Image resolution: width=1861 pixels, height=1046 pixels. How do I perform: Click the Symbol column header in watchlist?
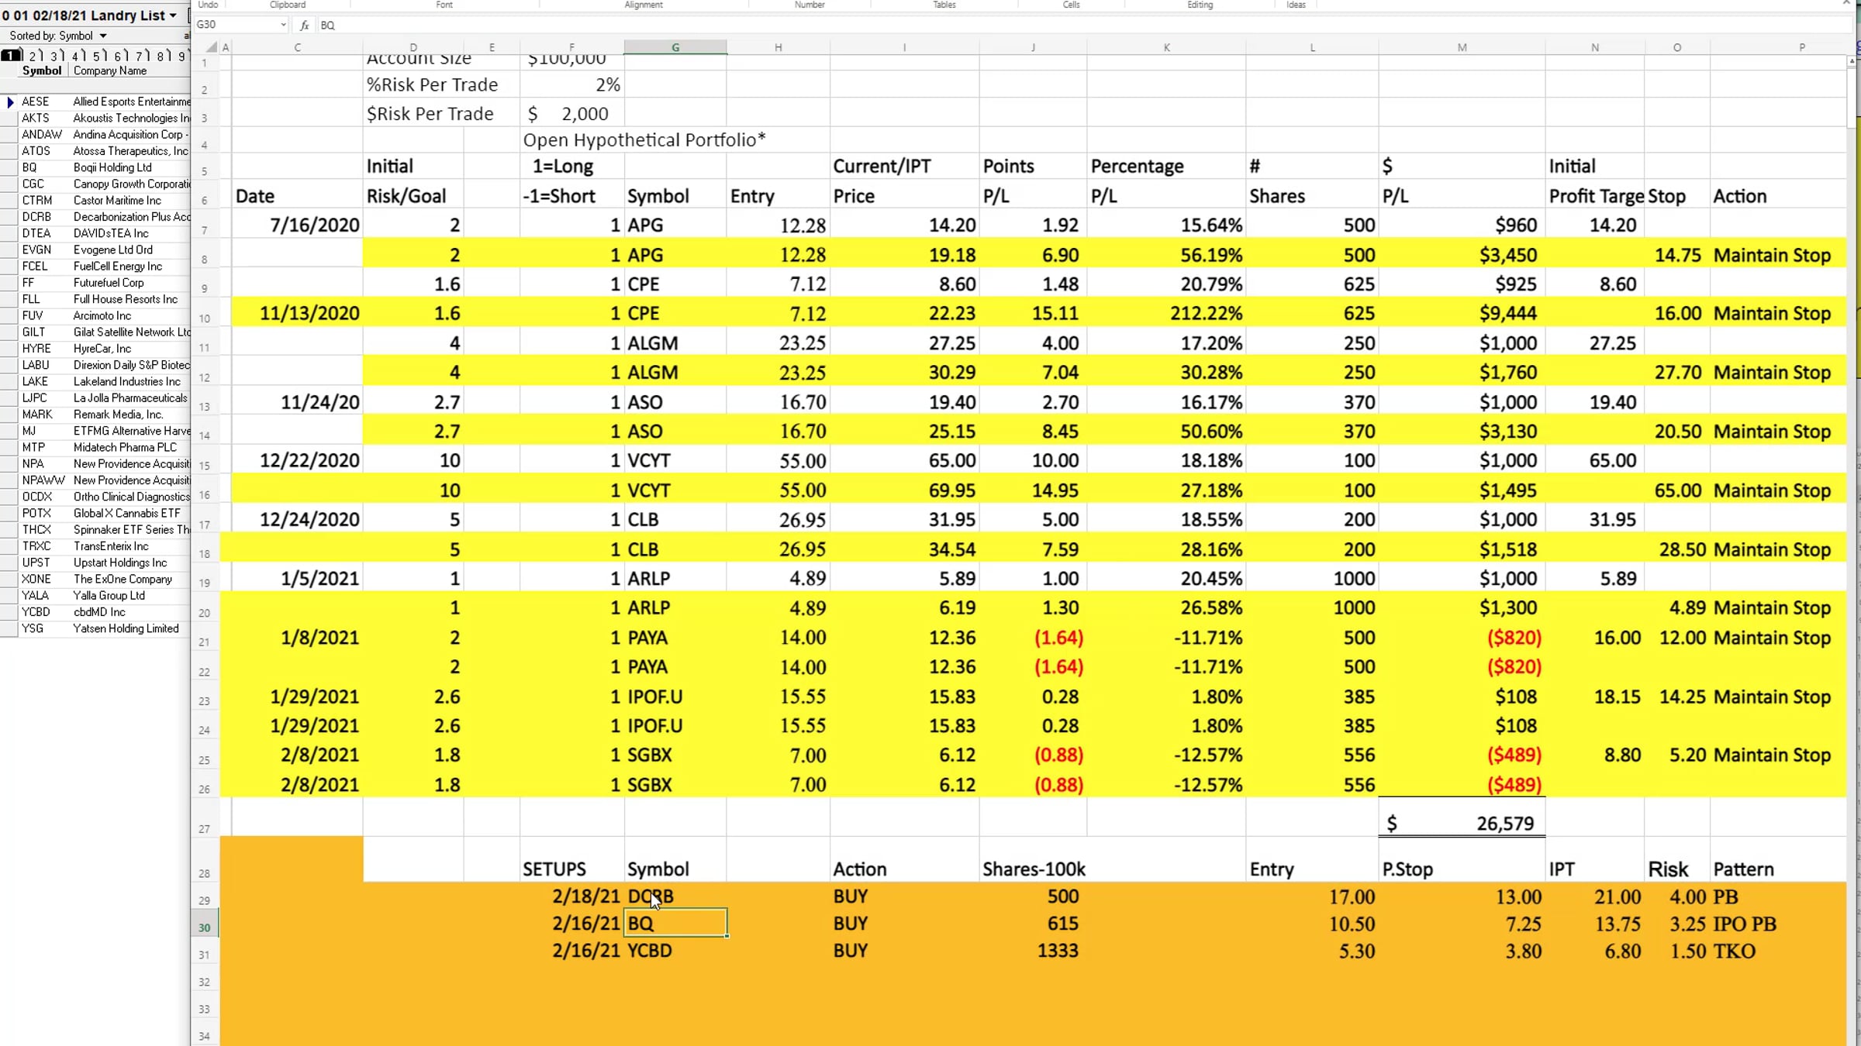[42, 71]
